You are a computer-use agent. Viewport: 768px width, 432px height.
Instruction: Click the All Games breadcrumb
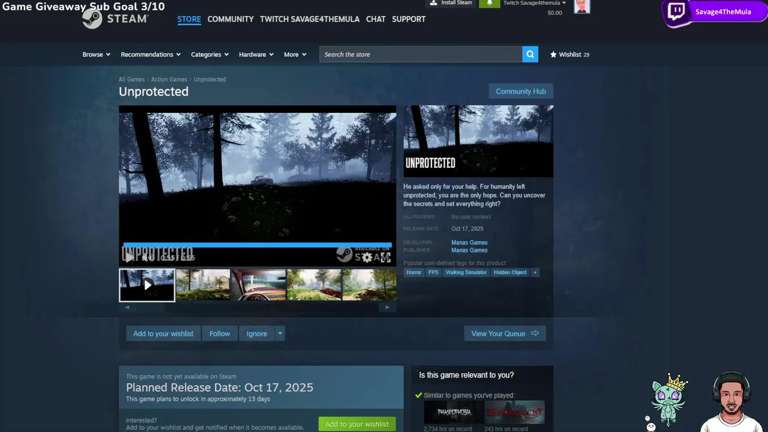(131, 79)
